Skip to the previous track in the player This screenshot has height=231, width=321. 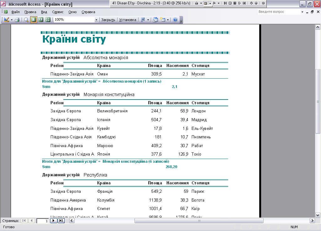click(x=225, y=3)
